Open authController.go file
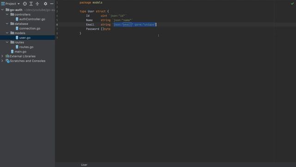This screenshot has width=296, height=167. tap(32, 19)
